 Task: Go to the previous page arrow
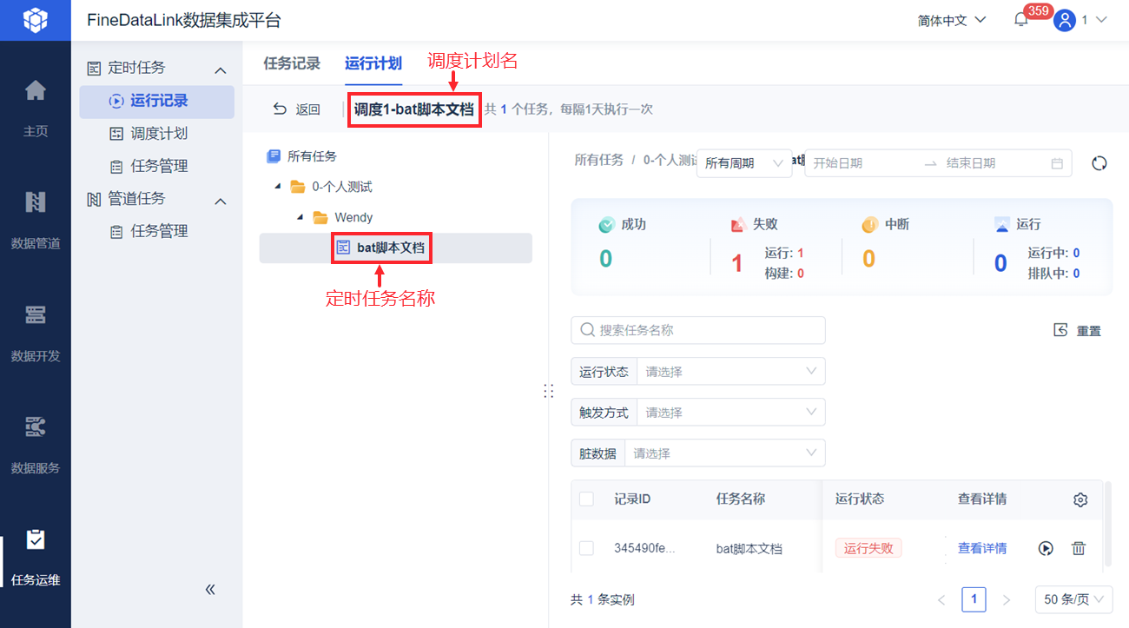[941, 599]
